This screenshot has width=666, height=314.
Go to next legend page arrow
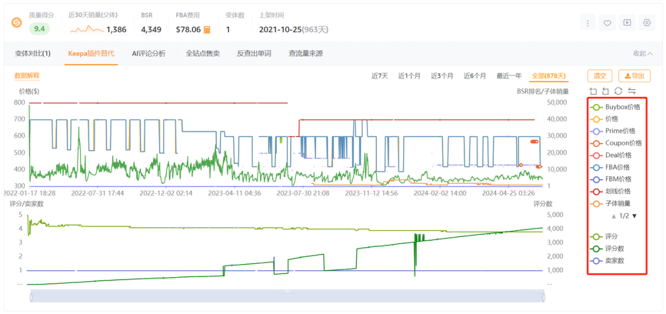635,216
